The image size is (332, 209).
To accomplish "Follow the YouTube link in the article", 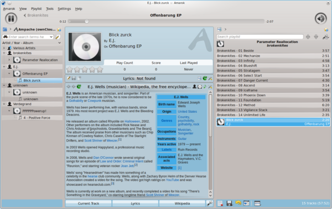I will pos(172,180).
